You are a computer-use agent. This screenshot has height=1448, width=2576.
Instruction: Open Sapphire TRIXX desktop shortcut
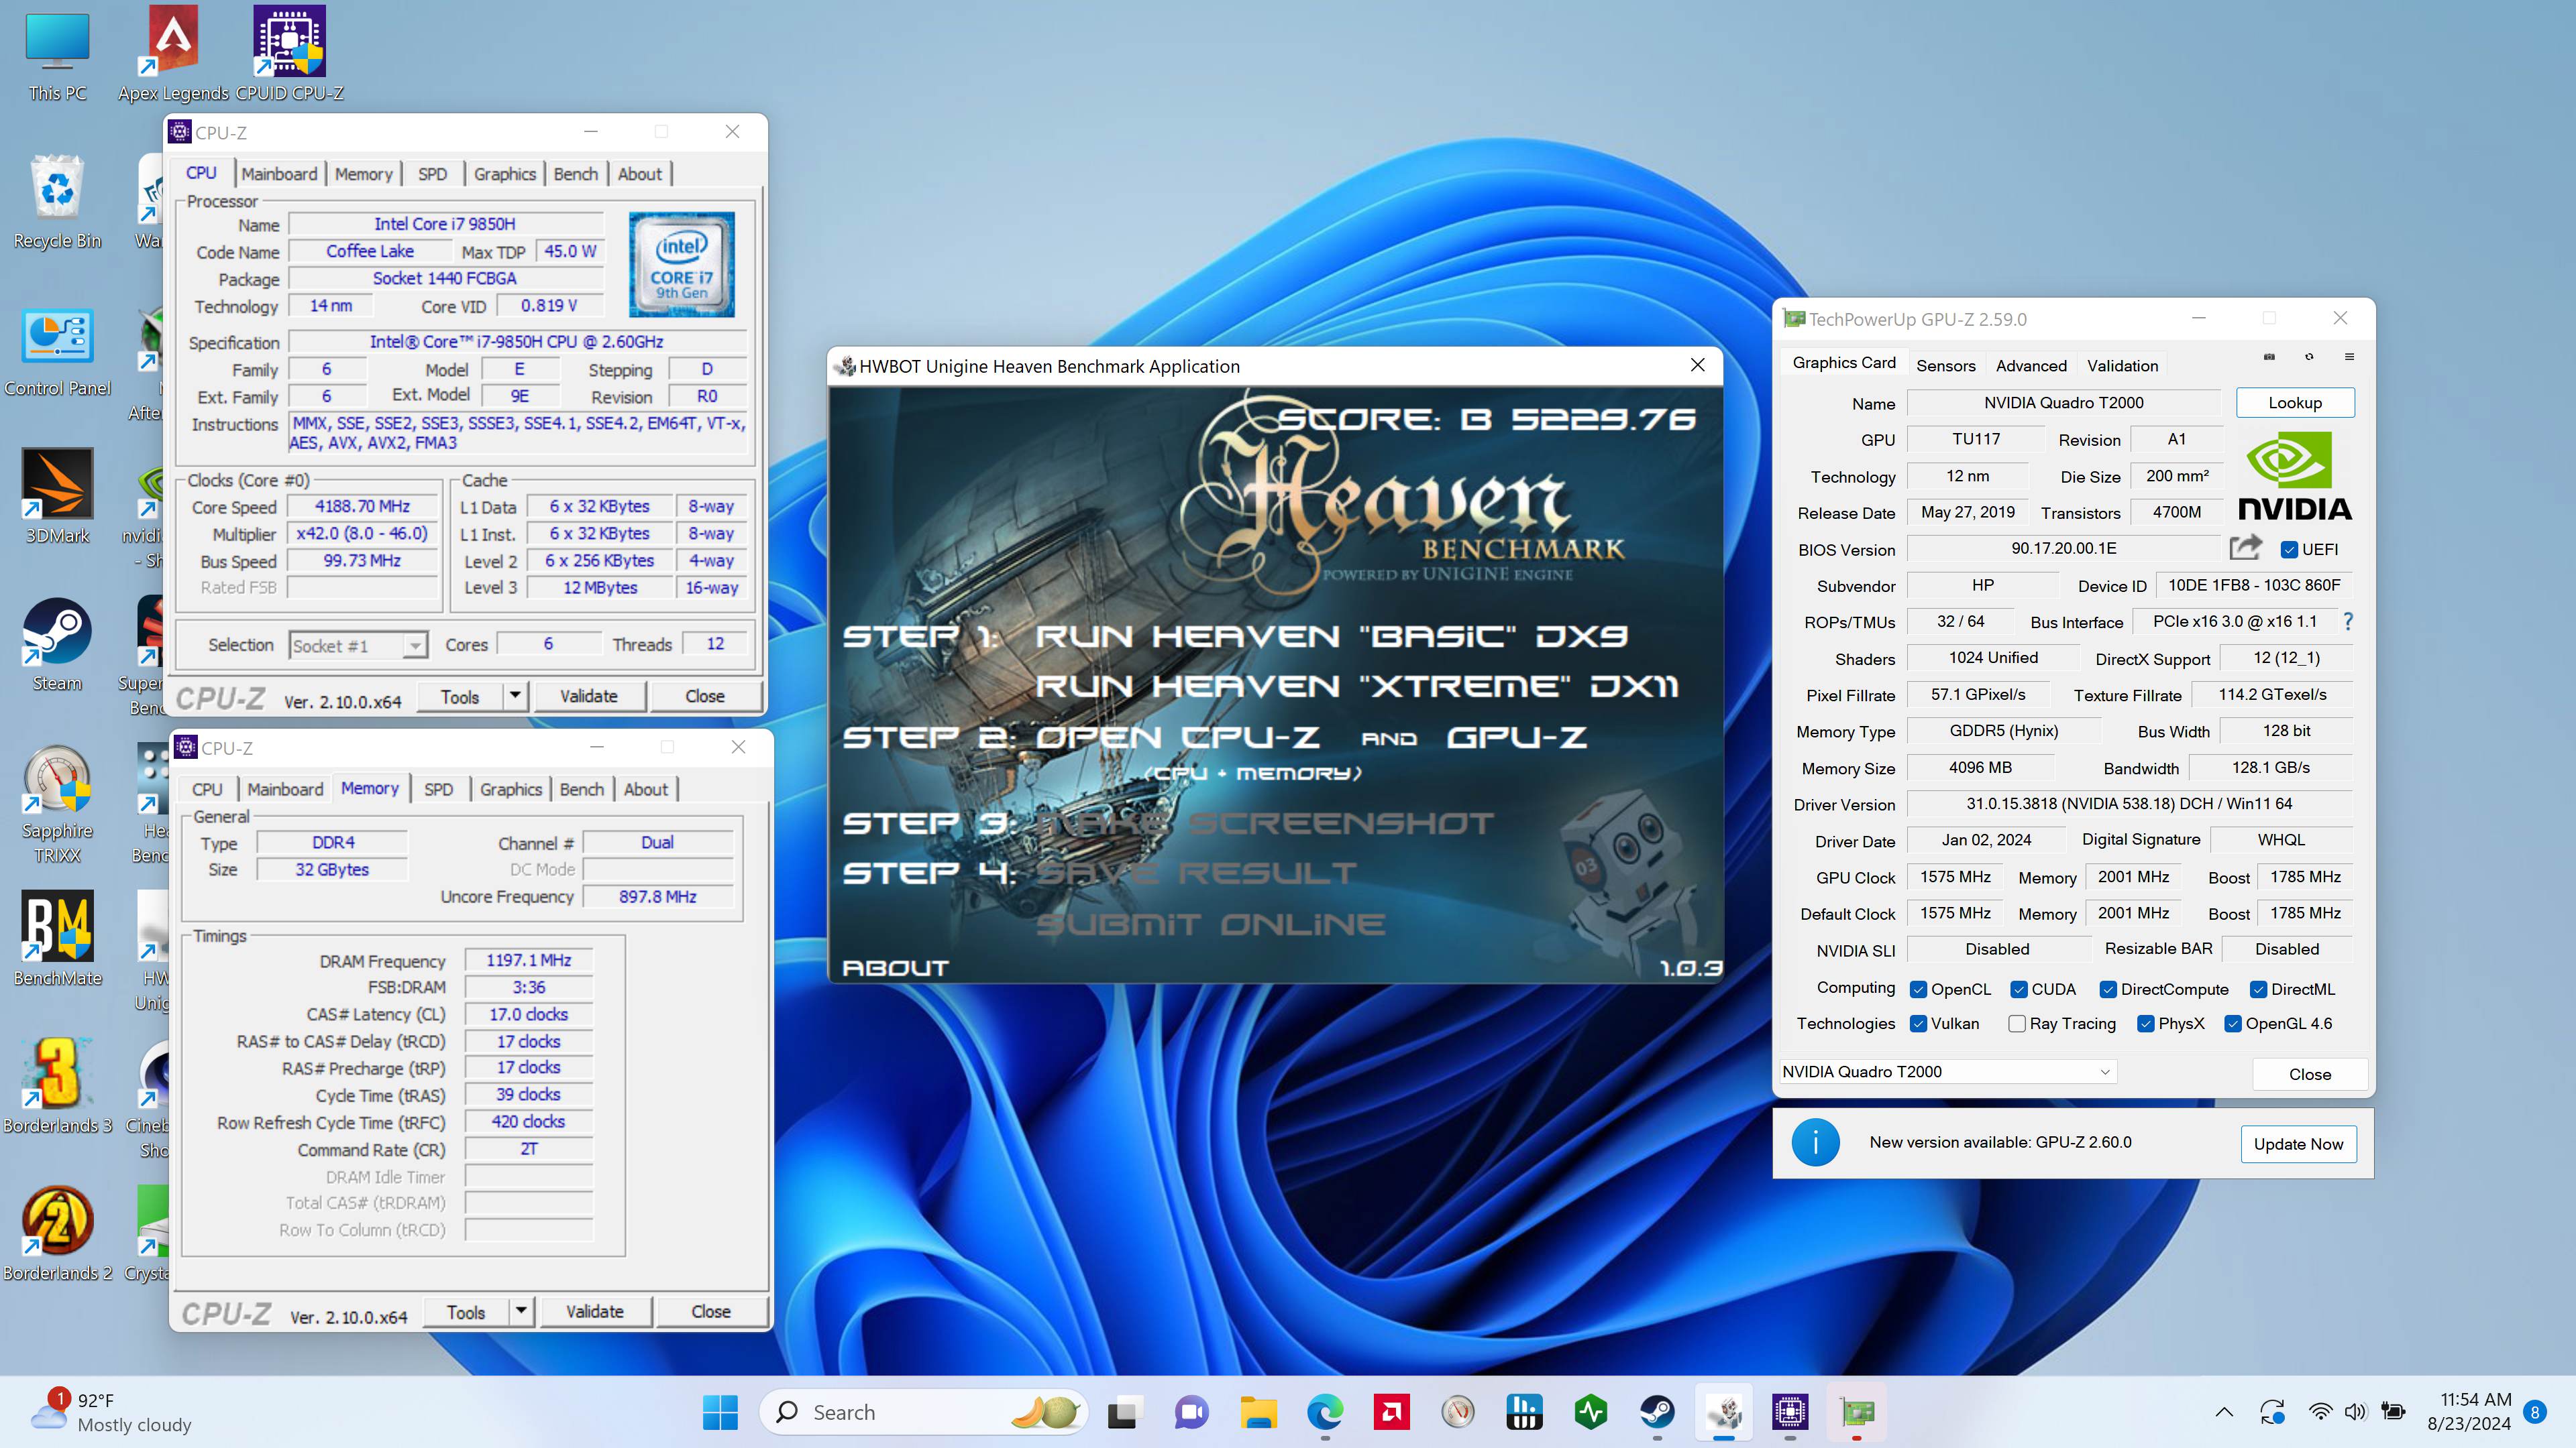click(58, 804)
